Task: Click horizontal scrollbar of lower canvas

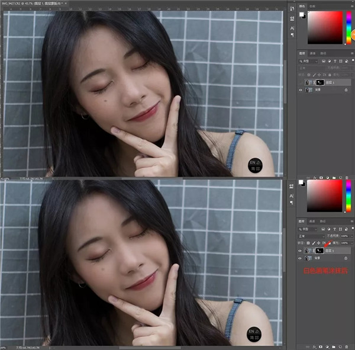Action: (150, 348)
